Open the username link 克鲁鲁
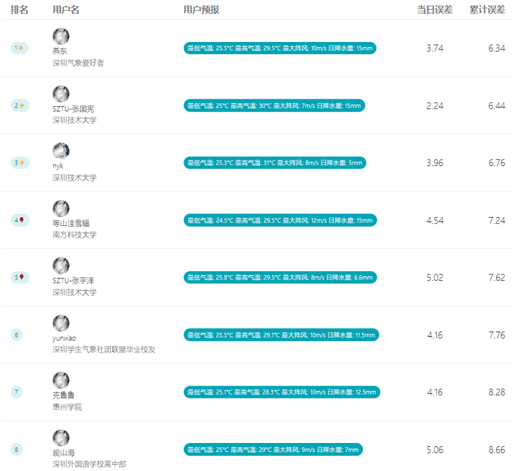The image size is (530, 471). pos(64,395)
